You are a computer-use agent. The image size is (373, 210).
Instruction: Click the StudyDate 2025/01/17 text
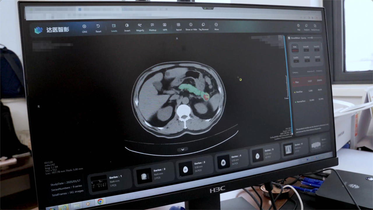pyautogui.click(x=65, y=182)
